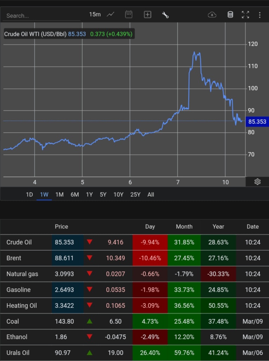Open the database data icon

pyautogui.click(x=230, y=15)
